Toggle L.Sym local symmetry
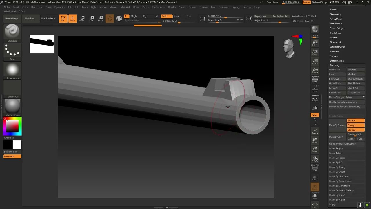The image size is (371, 209). click(315, 99)
